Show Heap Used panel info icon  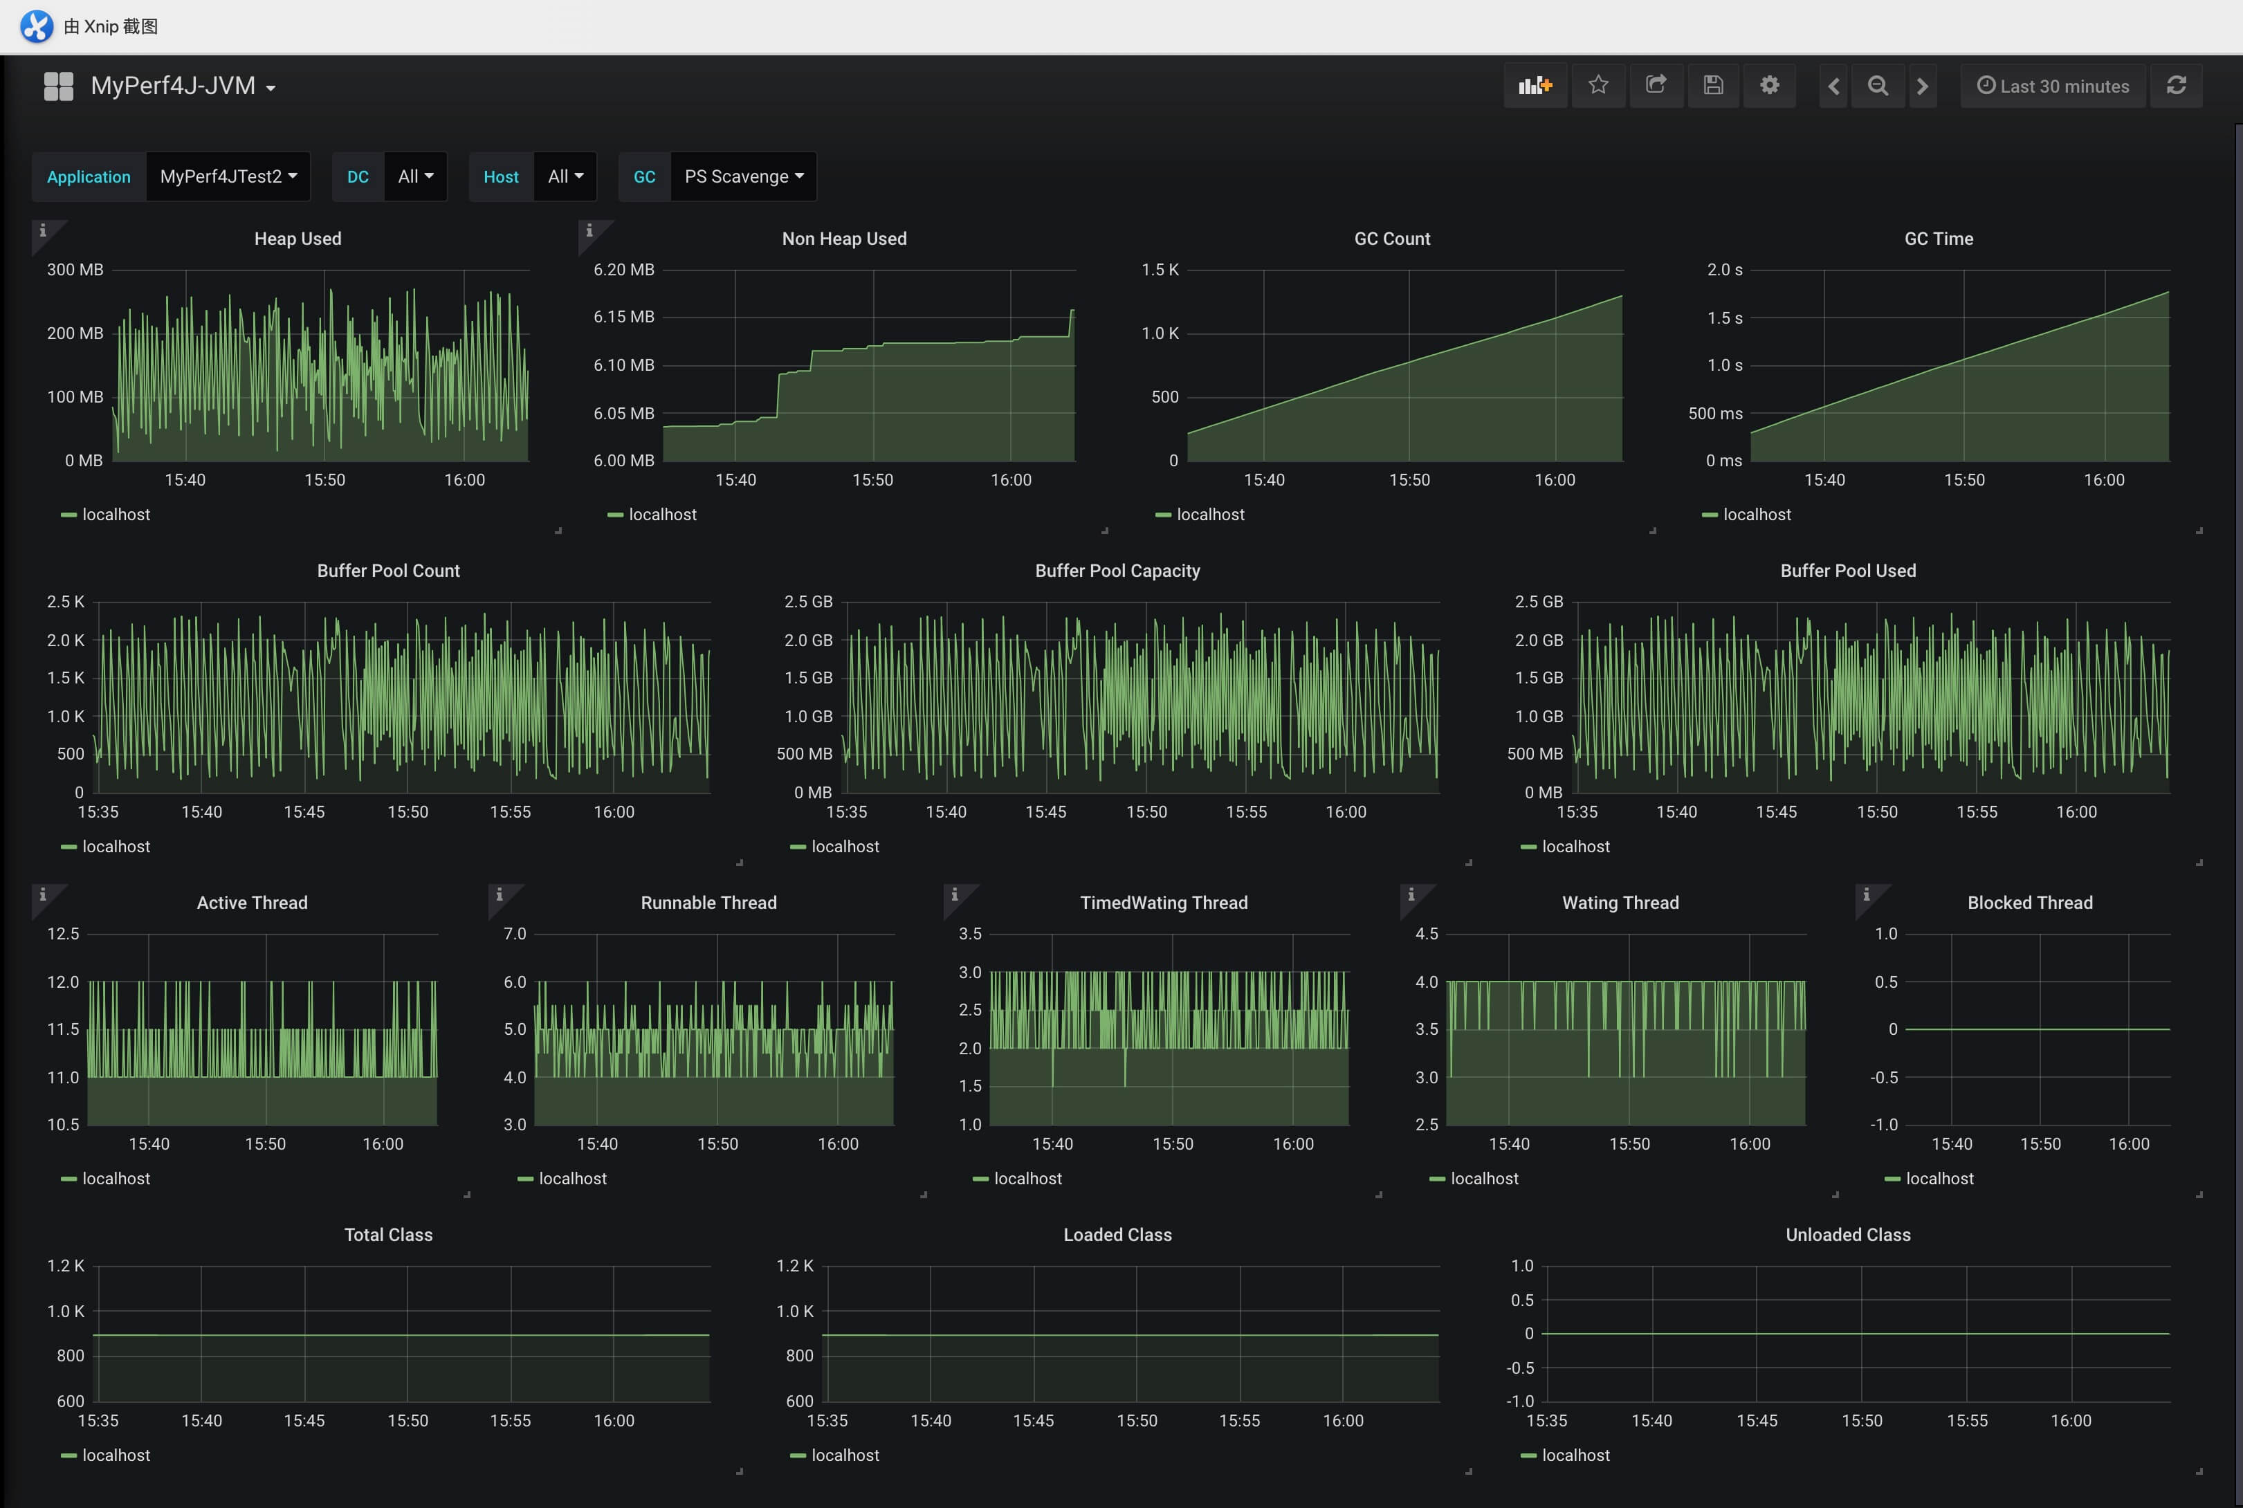pos(42,231)
